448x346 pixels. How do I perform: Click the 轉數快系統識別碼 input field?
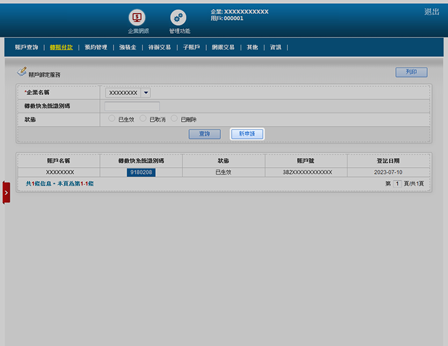click(x=132, y=106)
